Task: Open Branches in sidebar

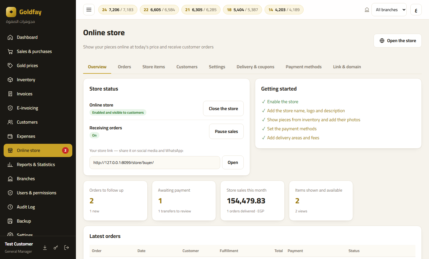Action: point(38,179)
